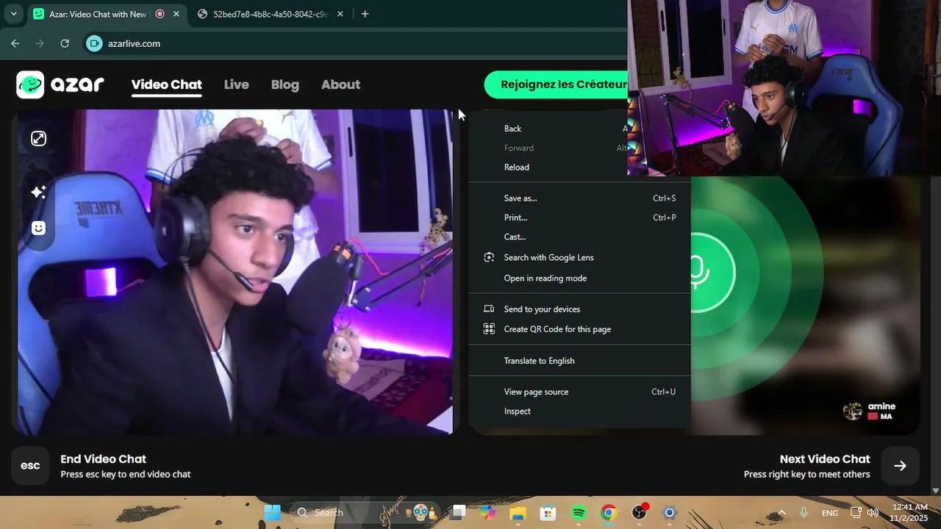Click the Azar logo

pyautogui.click(x=60, y=84)
